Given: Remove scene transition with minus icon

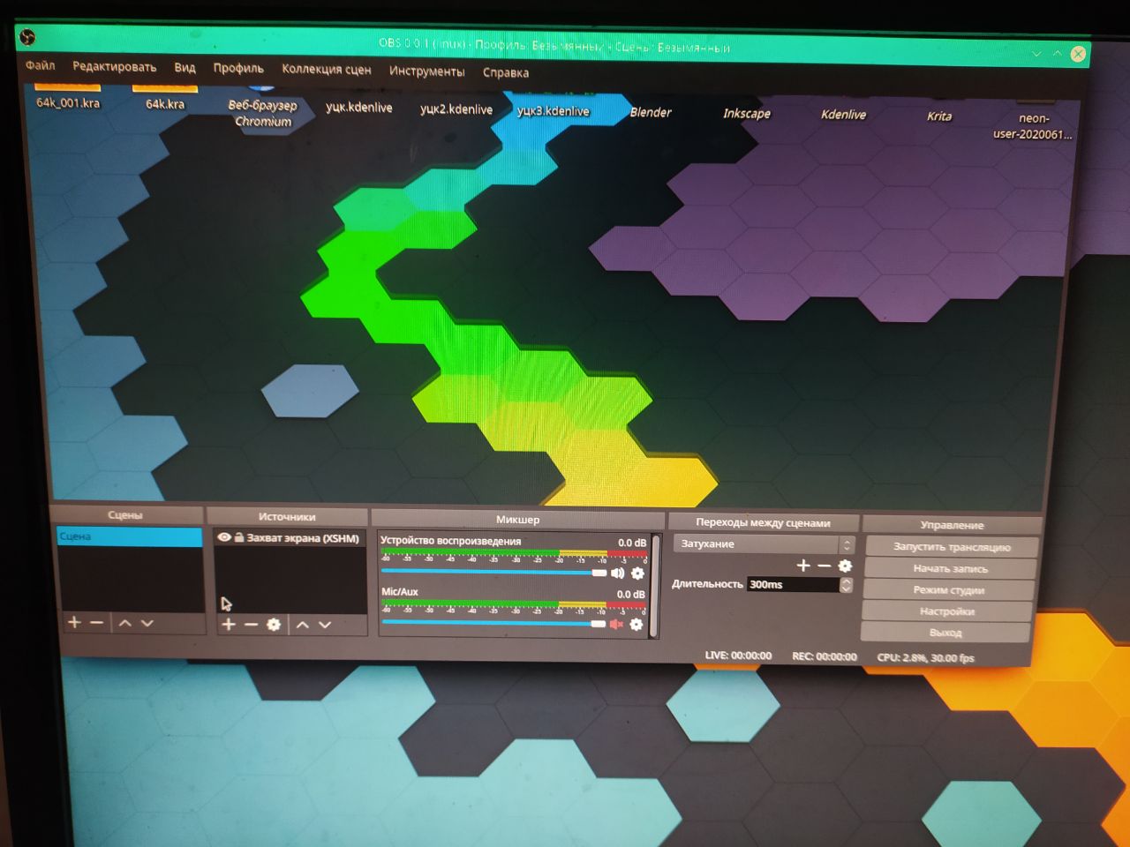Looking at the screenshot, I should pos(825,566).
